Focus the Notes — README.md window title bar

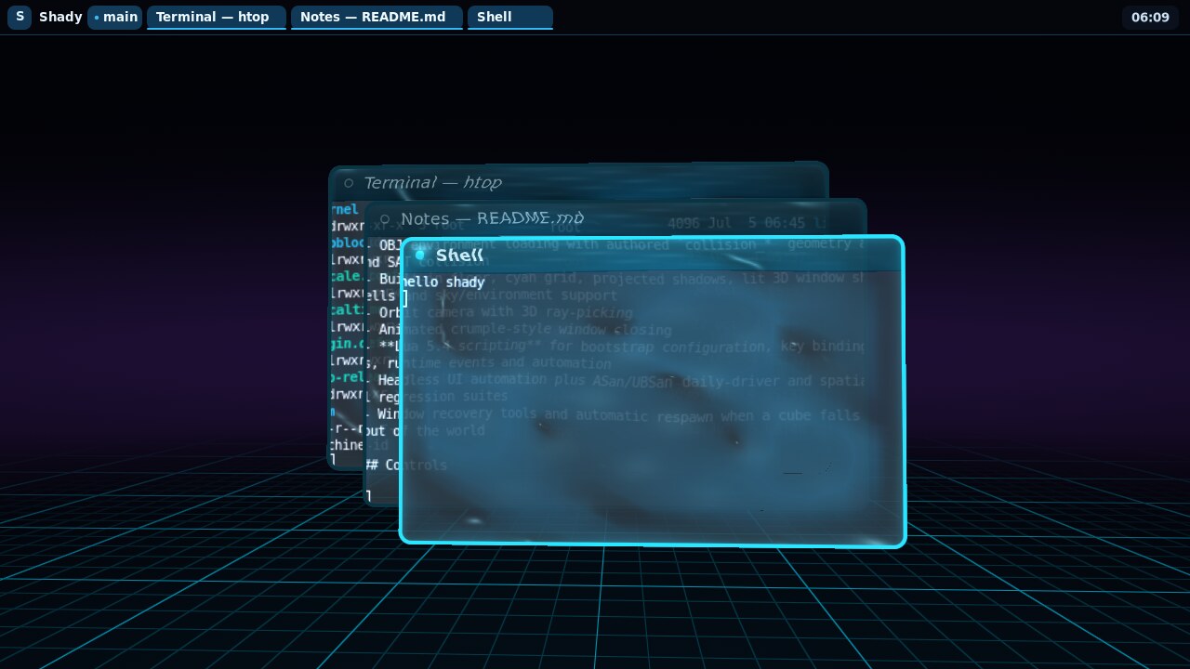(615, 218)
